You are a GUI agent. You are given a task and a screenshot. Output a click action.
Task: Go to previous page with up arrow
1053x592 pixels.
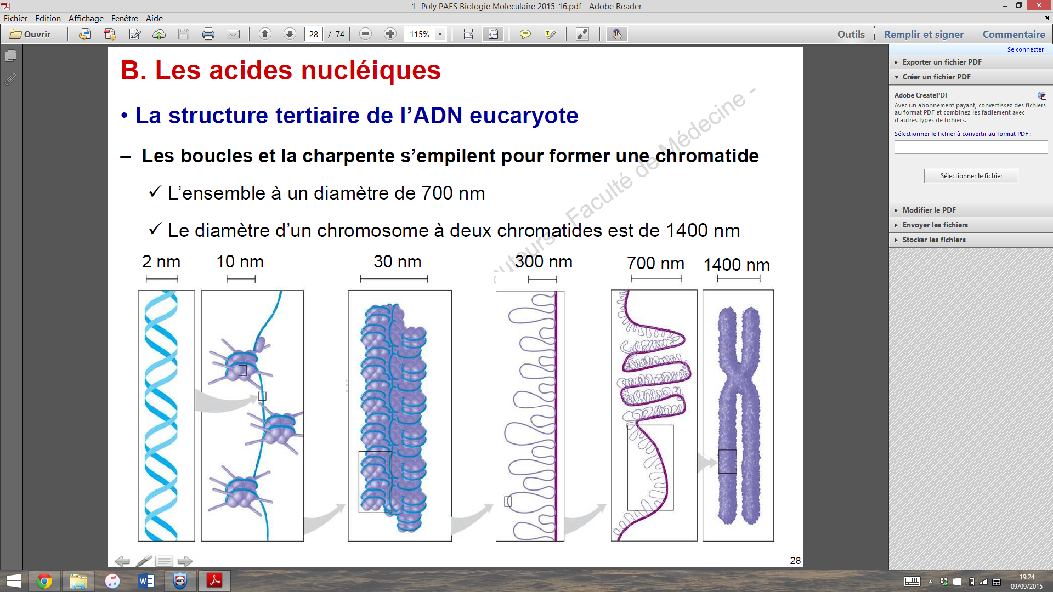point(265,34)
